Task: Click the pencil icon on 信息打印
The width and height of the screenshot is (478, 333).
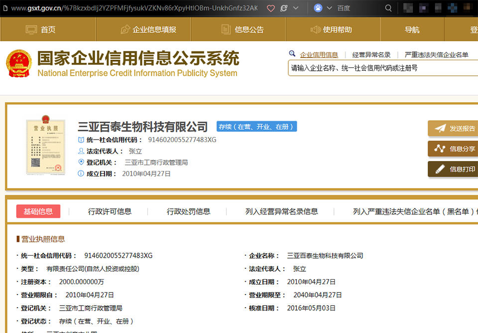Action: click(x=440, y=169)
